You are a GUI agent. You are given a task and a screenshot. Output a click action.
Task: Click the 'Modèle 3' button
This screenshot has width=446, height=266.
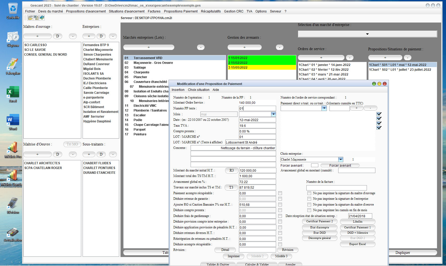coord(281,256)
